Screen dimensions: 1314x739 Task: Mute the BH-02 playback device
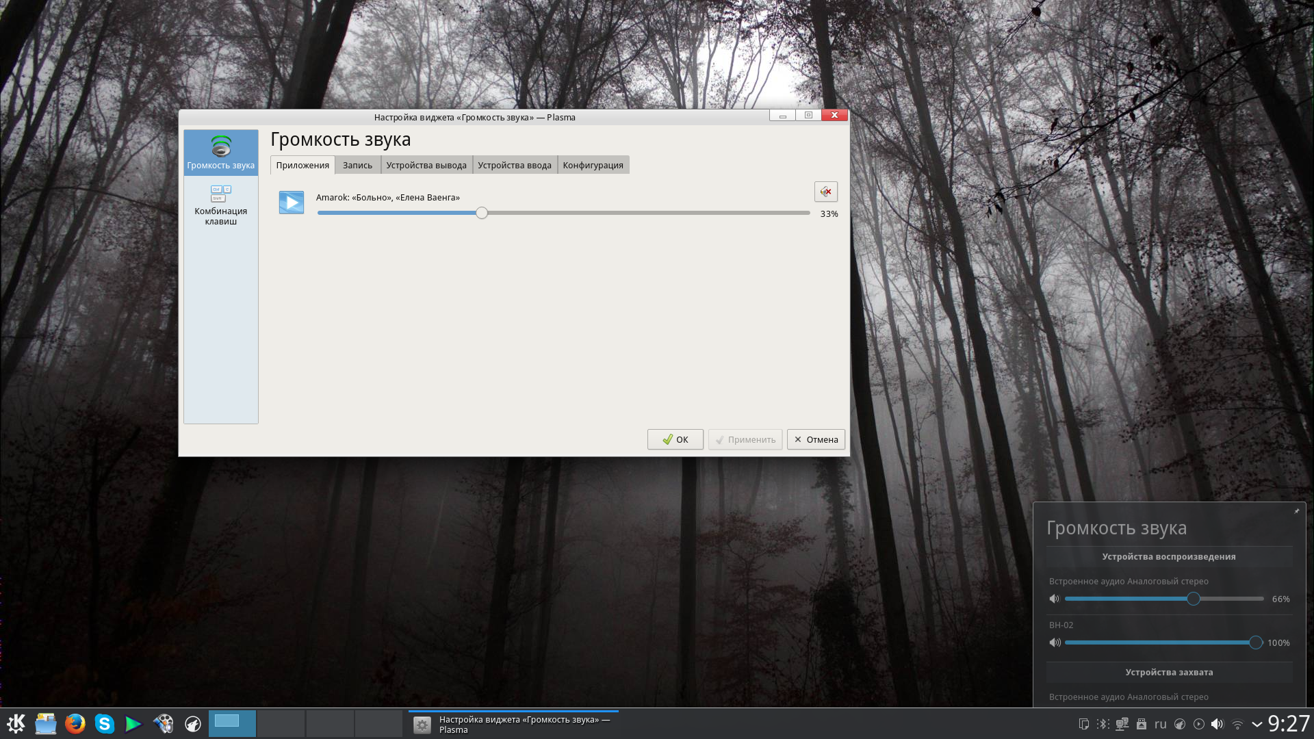click(1055, 643)
